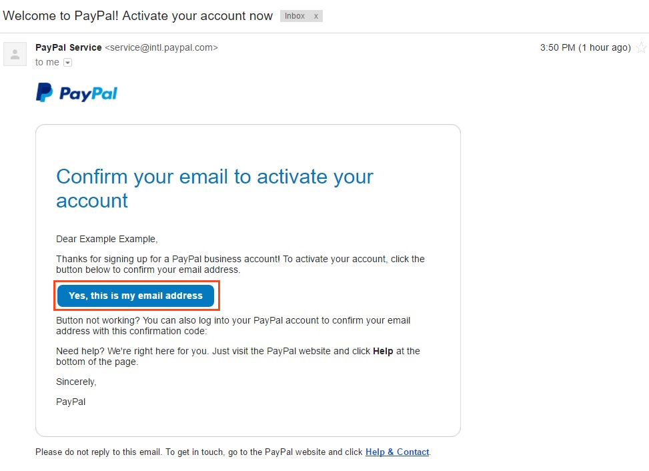Click the sender's profile avatar
The height and width of the screenshot is (471, 649).
tap(15, 54)
